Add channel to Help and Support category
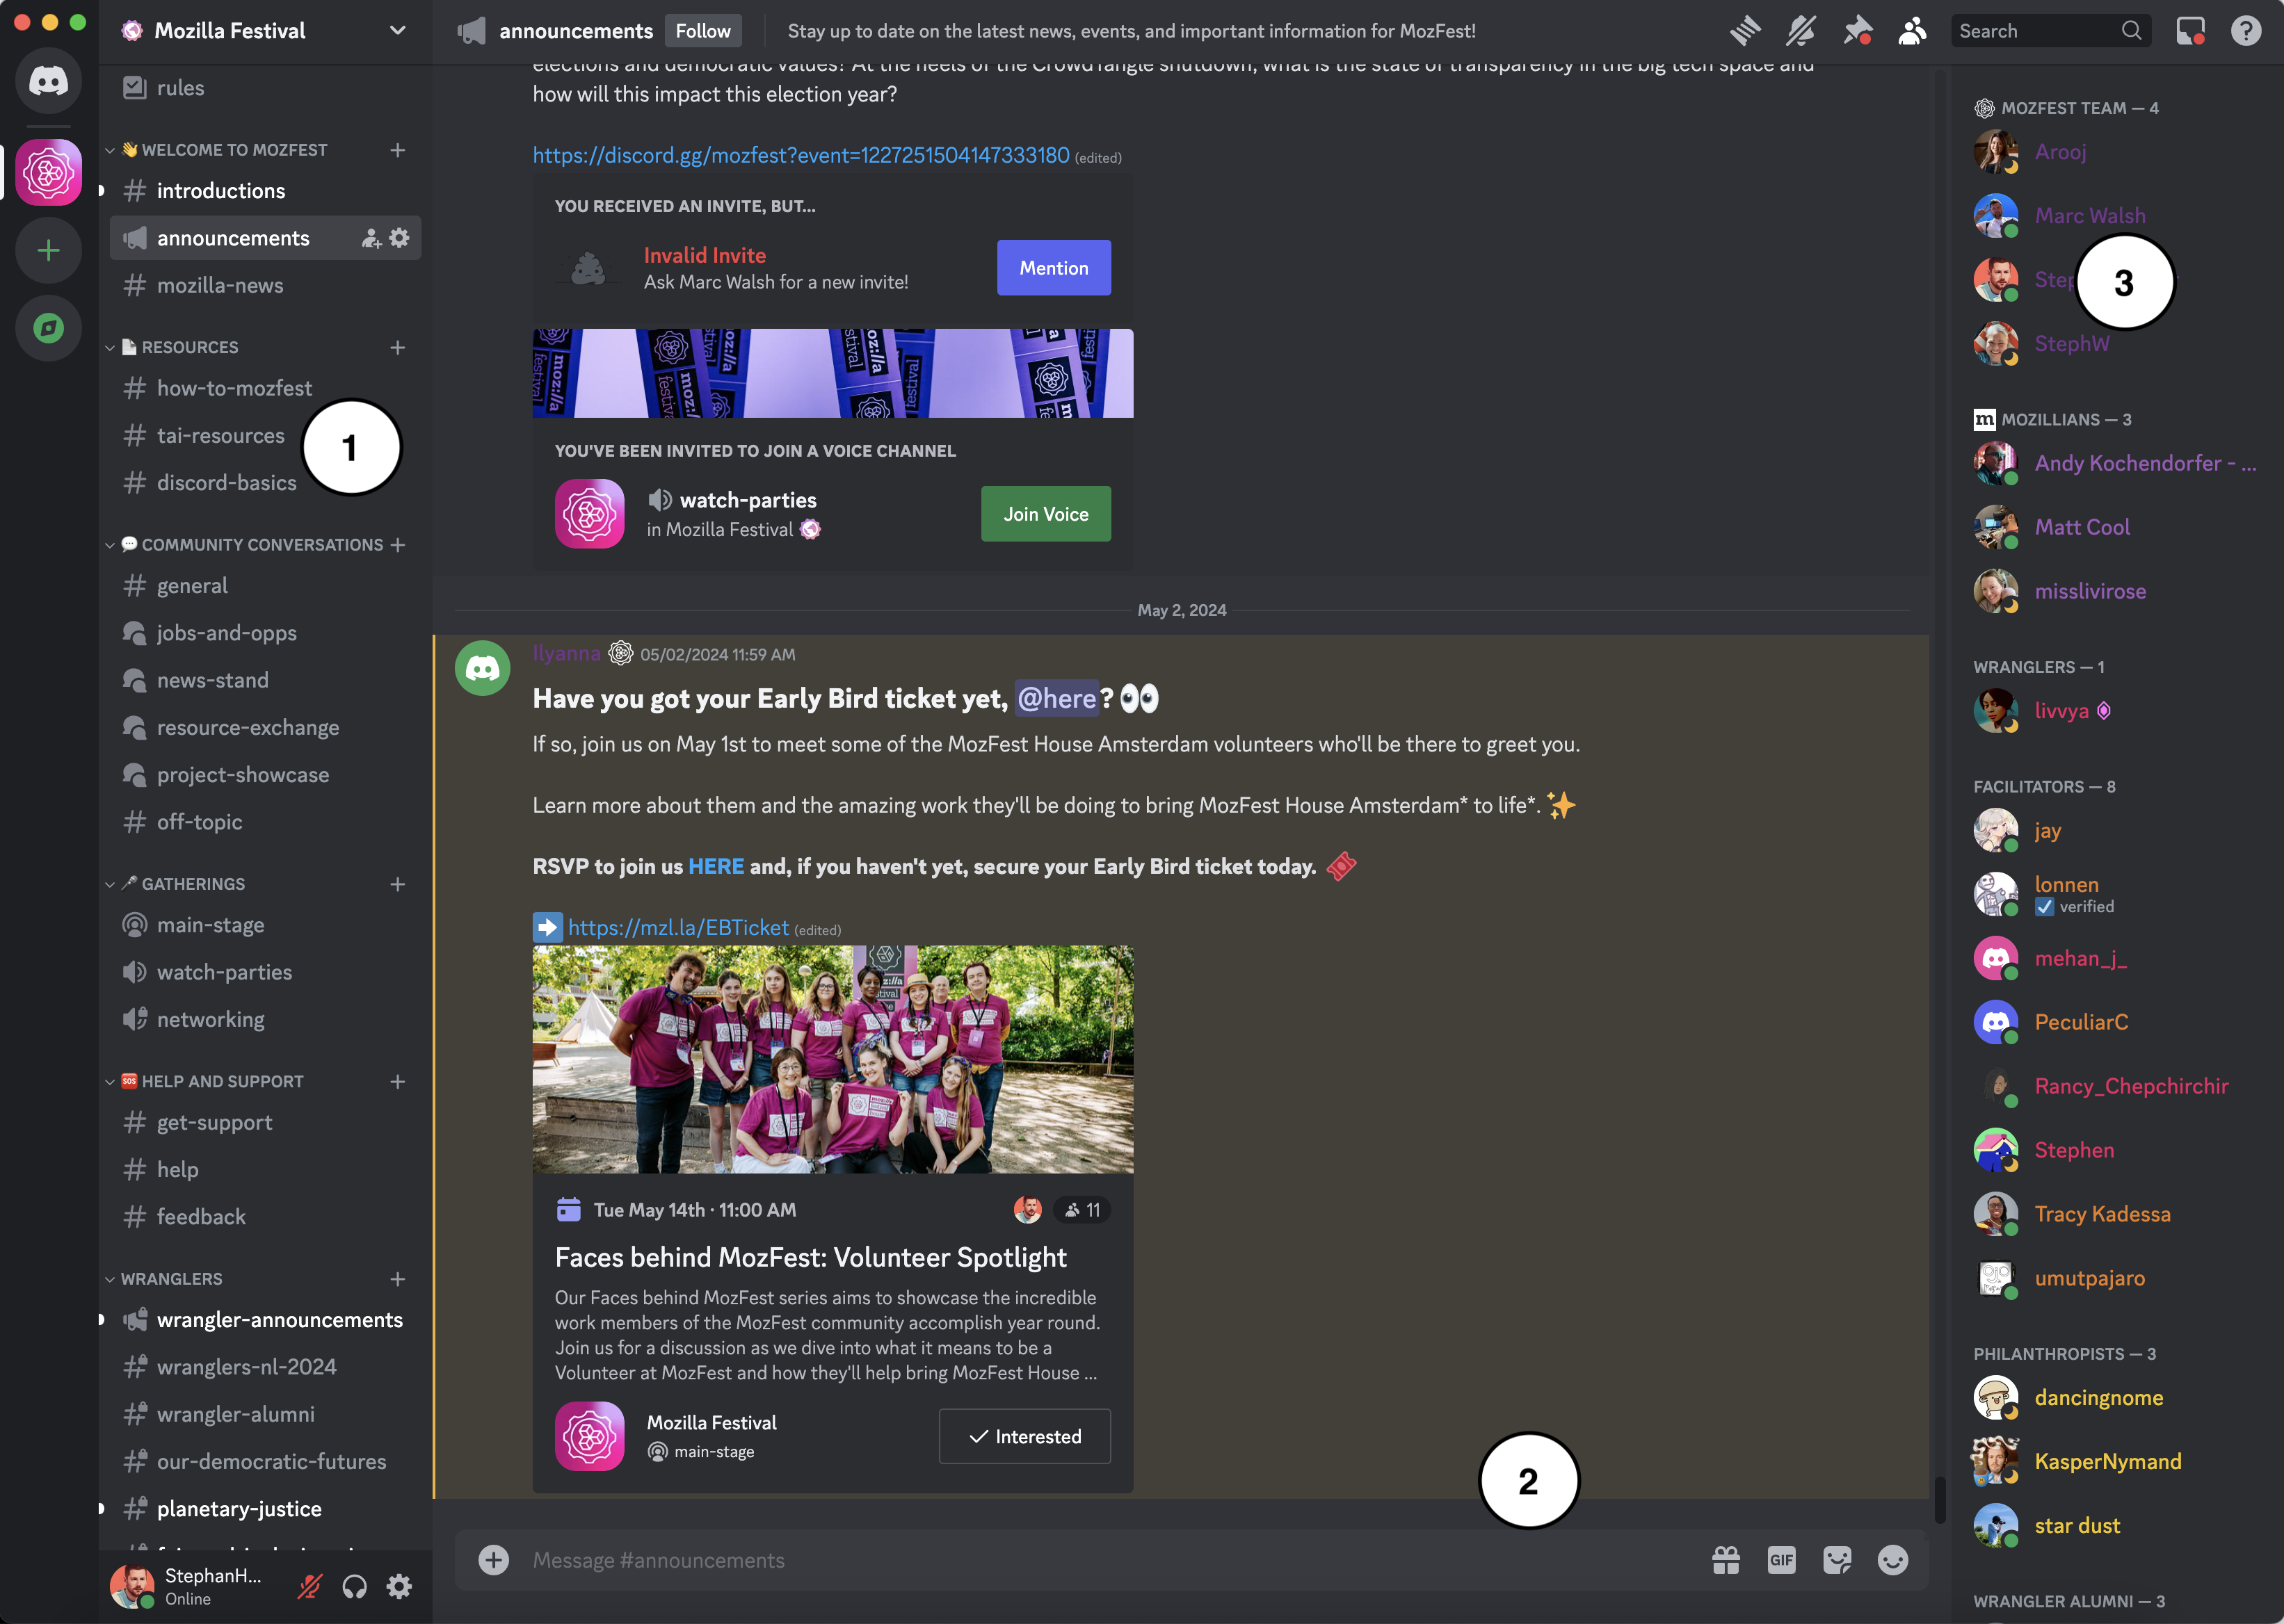The image size is (2284, 1624). pos(397,1081)
